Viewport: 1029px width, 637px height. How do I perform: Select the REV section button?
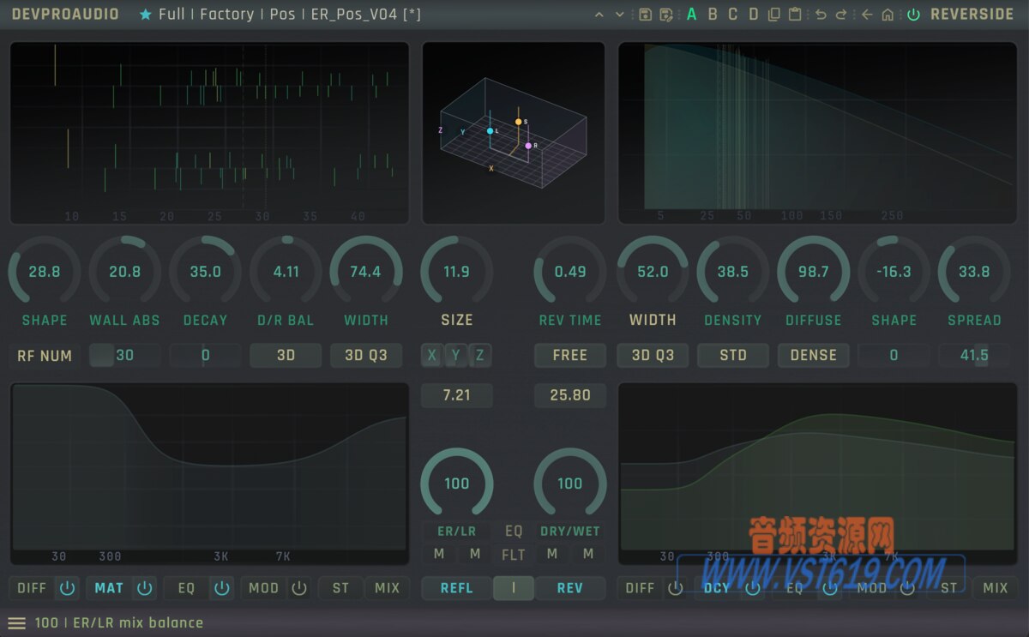[570, 588]
